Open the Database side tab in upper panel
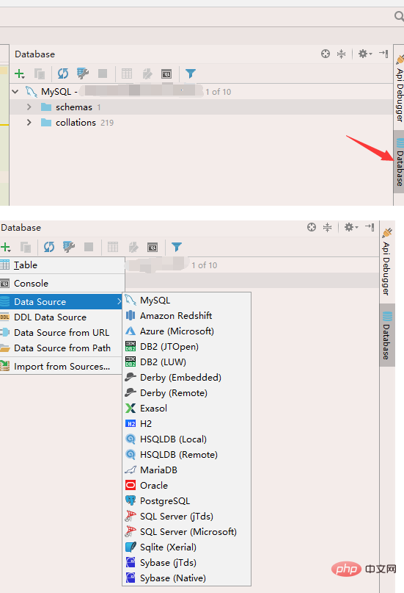404x593 pixels. pos(399,162)
